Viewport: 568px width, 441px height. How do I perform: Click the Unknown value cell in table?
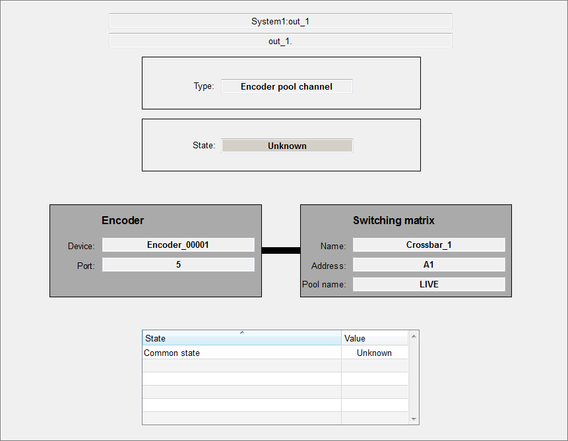(x=374, y=353)
